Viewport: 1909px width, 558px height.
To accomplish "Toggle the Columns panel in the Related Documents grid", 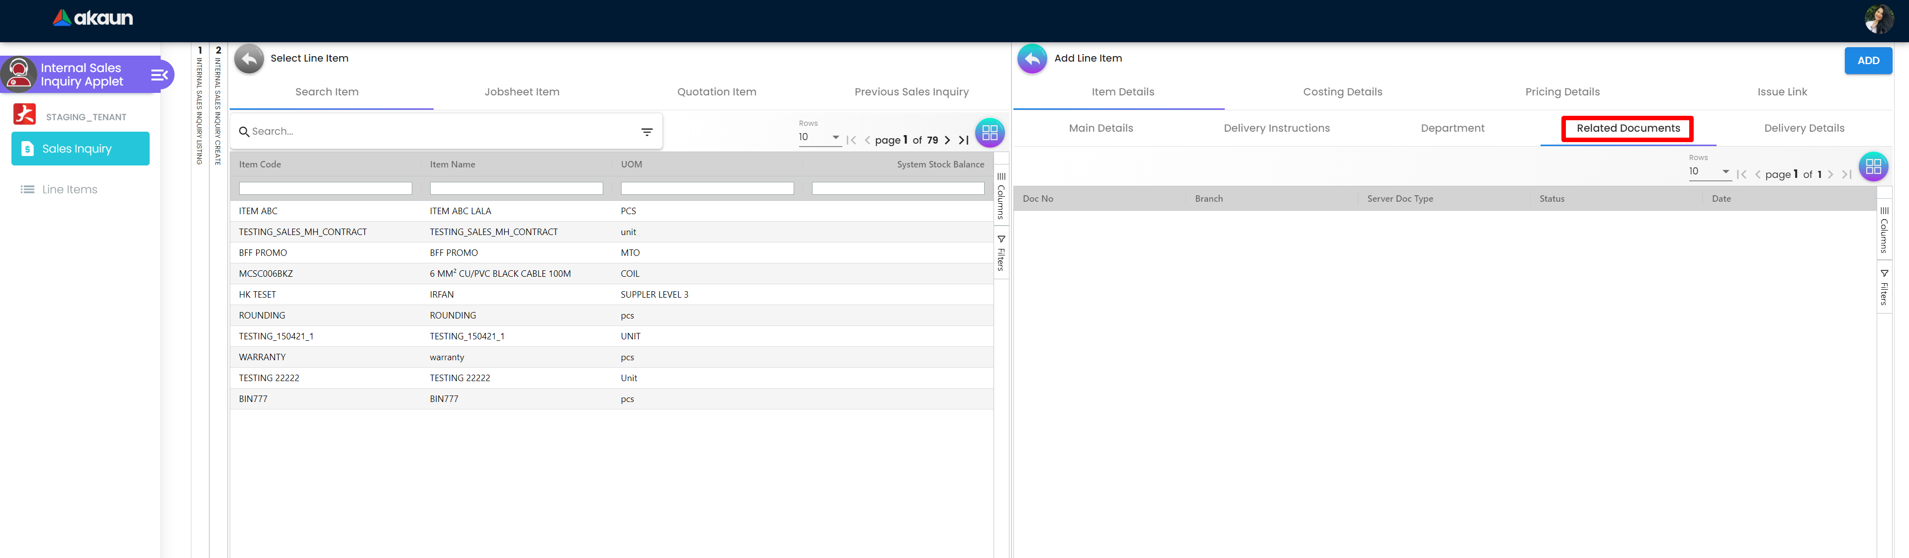I will (x=1884, y=231).
